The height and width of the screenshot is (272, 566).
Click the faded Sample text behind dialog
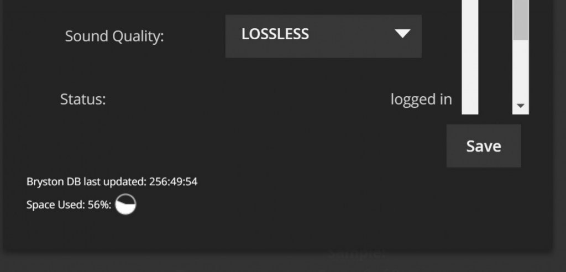point(358,253)
